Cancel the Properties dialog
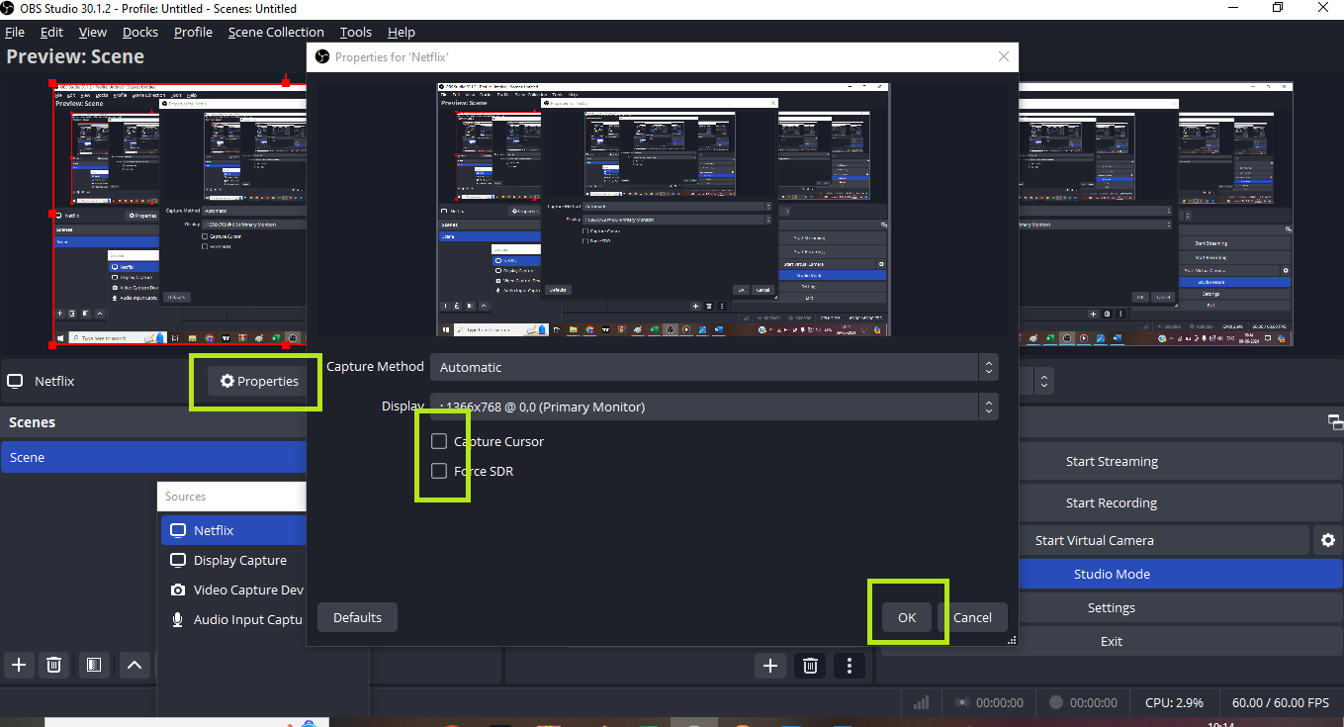The image size is (1344, 727). 972,617
